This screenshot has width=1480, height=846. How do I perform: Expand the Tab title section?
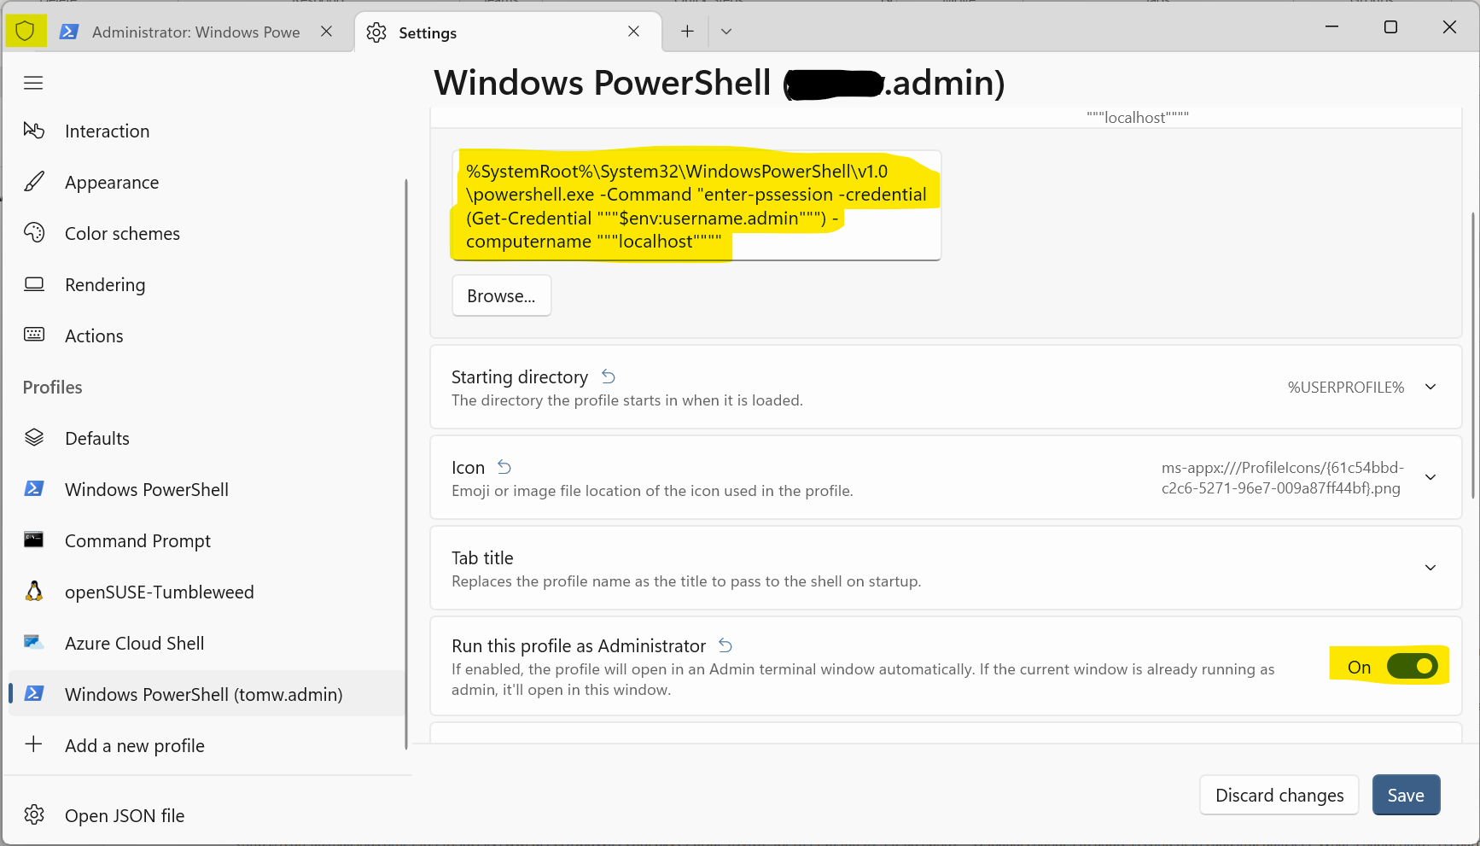point(1430,567)
